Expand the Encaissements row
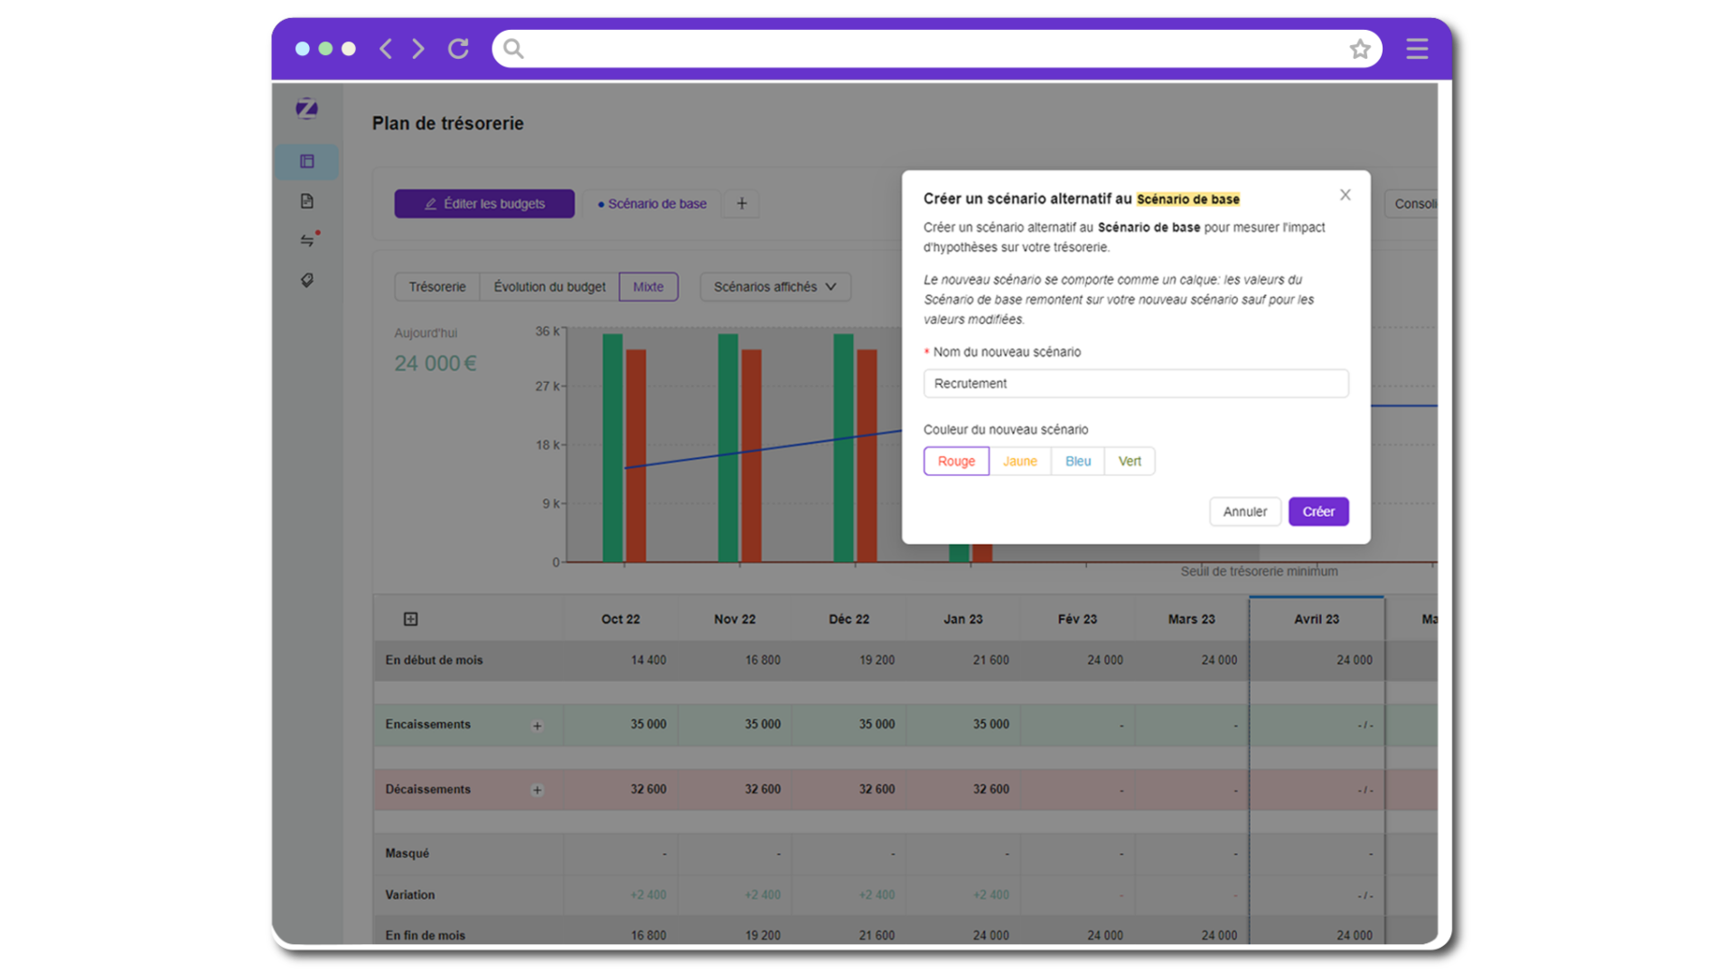This screenshot has height=974, width=1735. point(538,726)
